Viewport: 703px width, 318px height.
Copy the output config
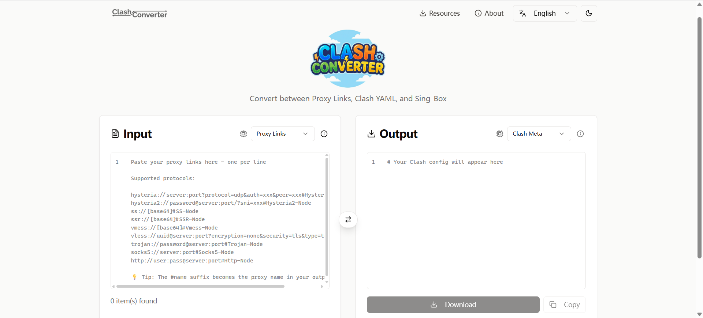(565, 304)
